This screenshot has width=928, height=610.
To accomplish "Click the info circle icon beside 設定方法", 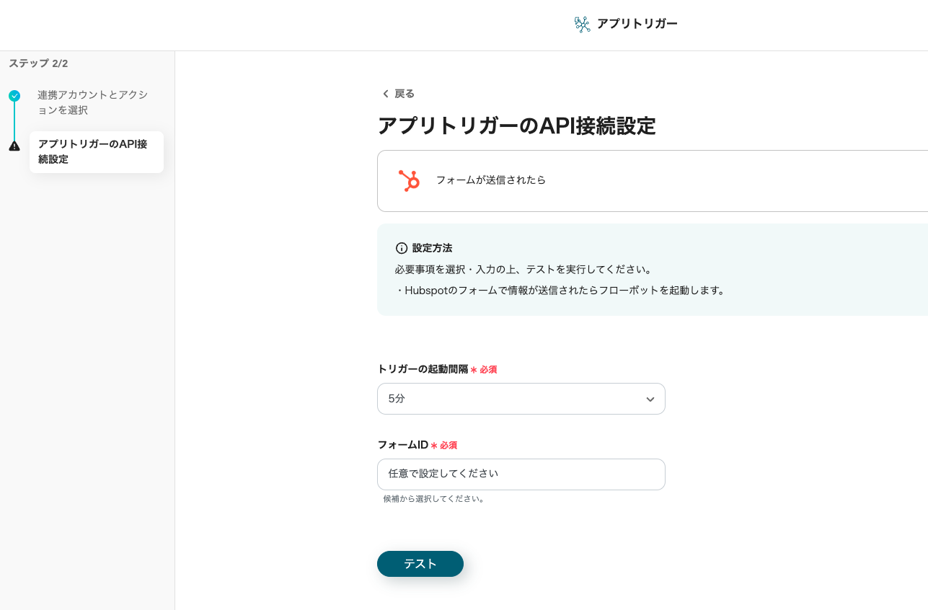I will (402, 248).
